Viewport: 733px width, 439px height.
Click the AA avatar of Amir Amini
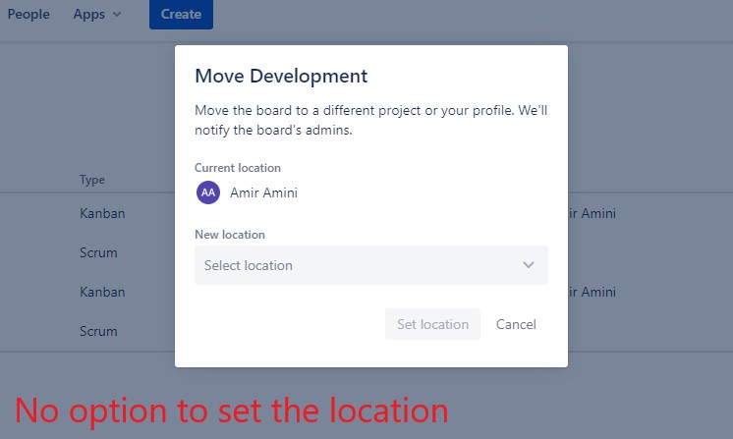click(x=208, y=192)
